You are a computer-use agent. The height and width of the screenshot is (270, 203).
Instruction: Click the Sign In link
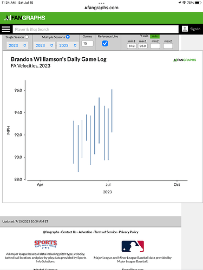(x=195, y=29)
